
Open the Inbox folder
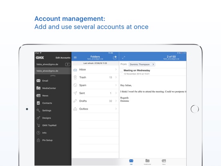pyautogui.click(x=95, y=69)
